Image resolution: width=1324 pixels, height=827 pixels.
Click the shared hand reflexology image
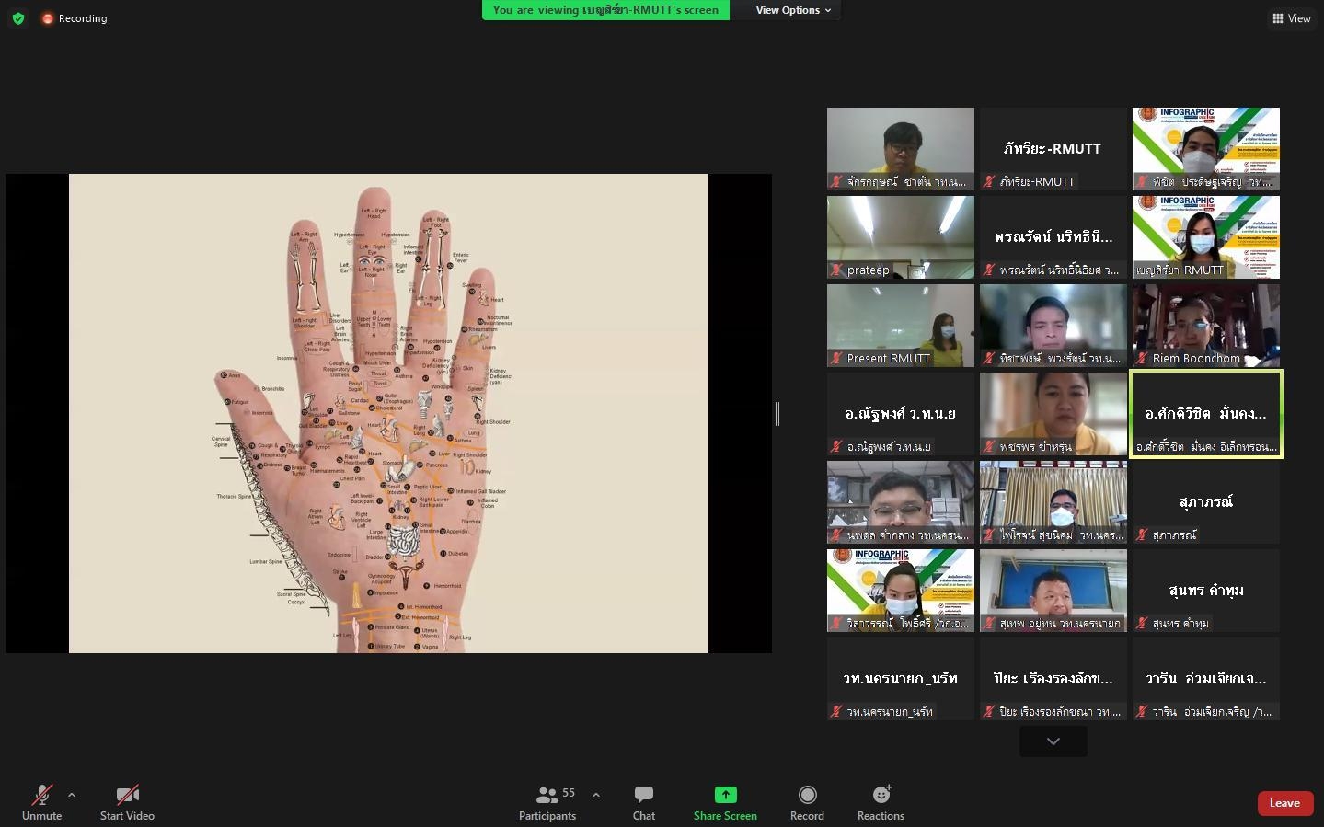coord(388,413)
